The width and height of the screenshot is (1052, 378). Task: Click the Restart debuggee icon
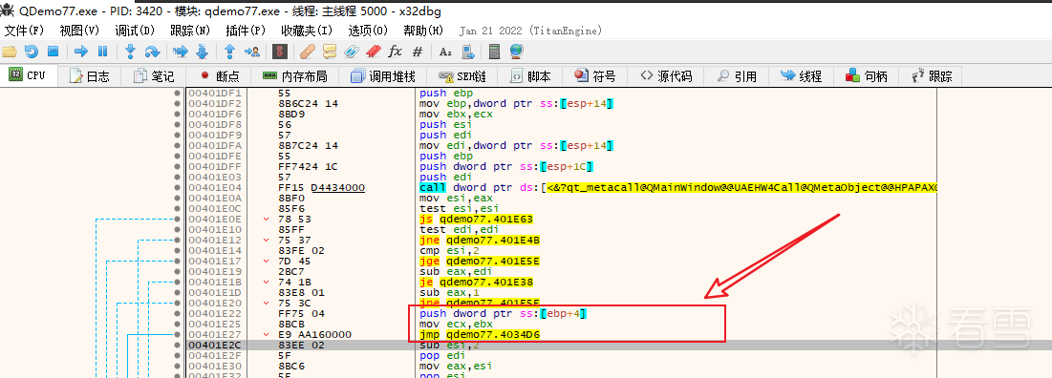tap(32, 51)
